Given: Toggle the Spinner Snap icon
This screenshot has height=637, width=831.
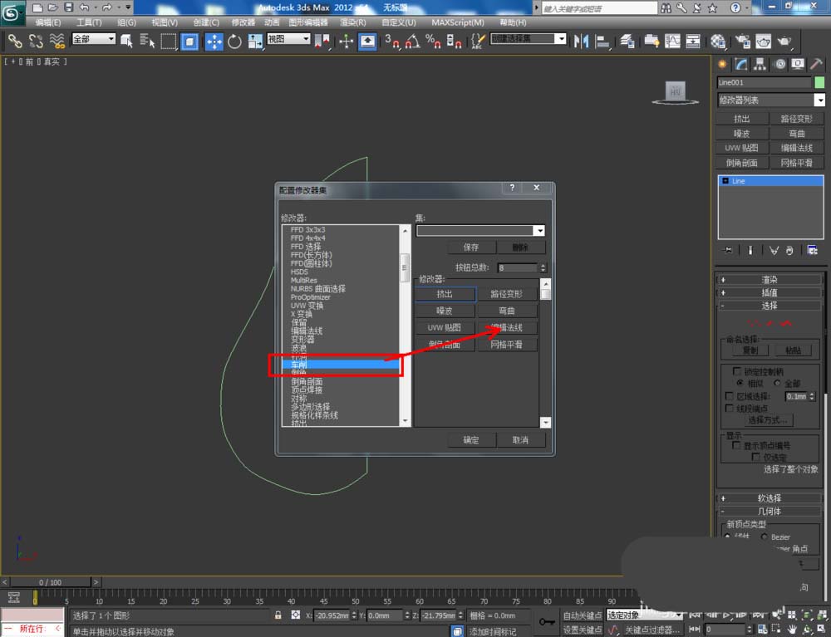Looking at the screenshot, I should pyautogui.click(x=454, y=41).
